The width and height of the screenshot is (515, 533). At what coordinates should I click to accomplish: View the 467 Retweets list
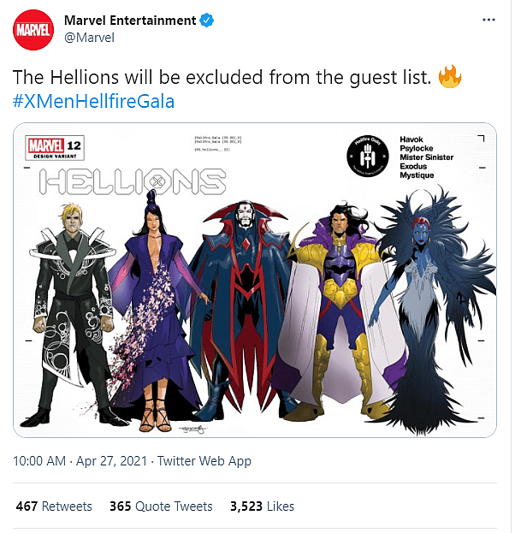coord(53,506)
